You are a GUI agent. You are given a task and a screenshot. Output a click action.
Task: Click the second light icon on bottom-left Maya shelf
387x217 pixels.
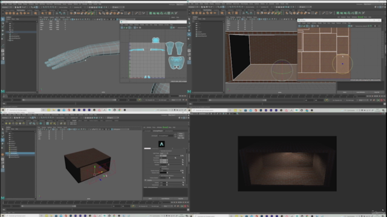(x=10, y=123)
